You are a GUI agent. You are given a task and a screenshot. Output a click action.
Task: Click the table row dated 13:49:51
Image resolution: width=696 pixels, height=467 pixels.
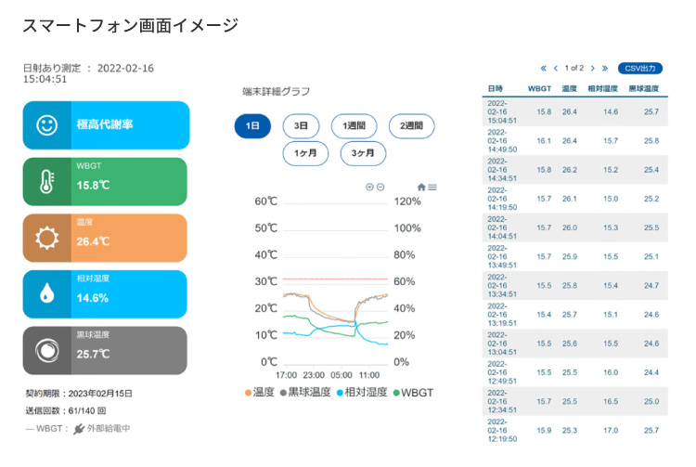[x=575, y=256]
